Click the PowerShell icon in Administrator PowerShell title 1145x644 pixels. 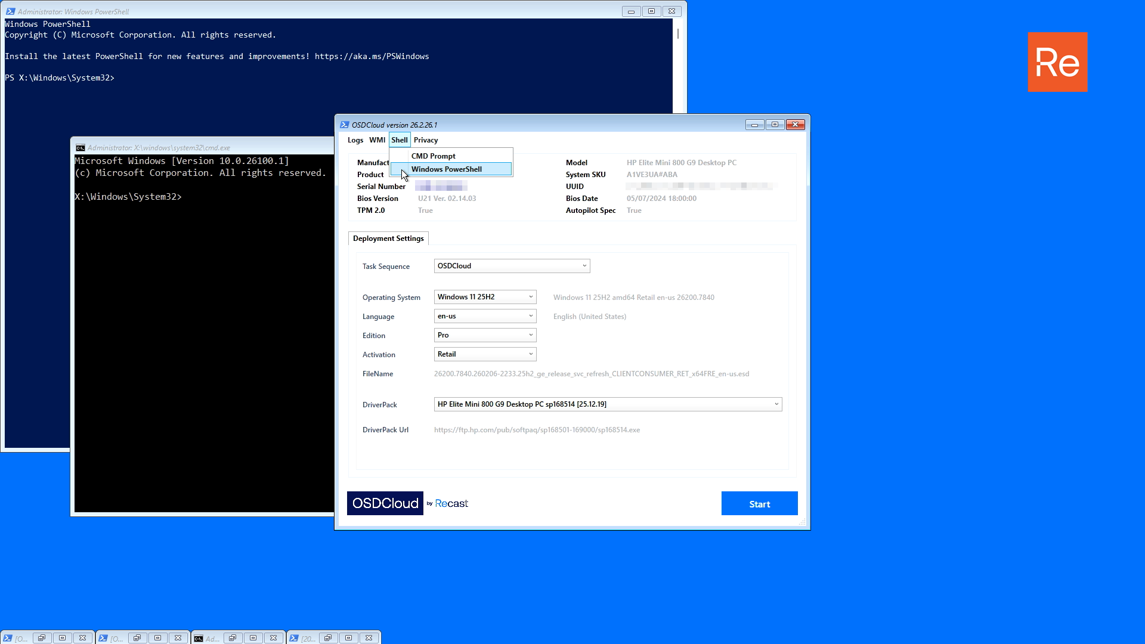(10, 11)
